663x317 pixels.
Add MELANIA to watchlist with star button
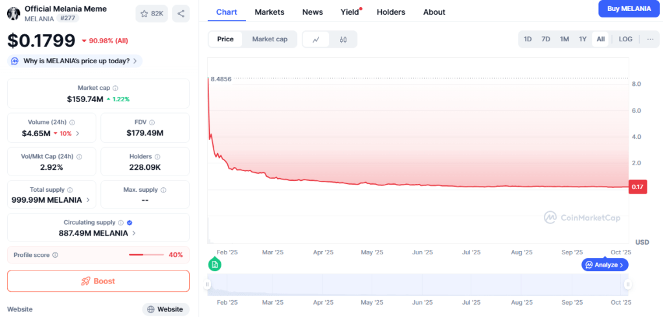coord(152,13)
